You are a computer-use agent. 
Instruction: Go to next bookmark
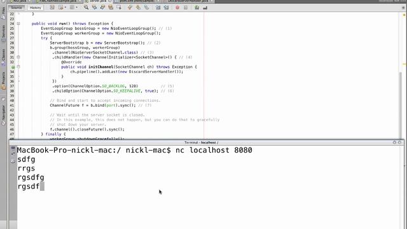pyautogui.click(x=138, y=8)
